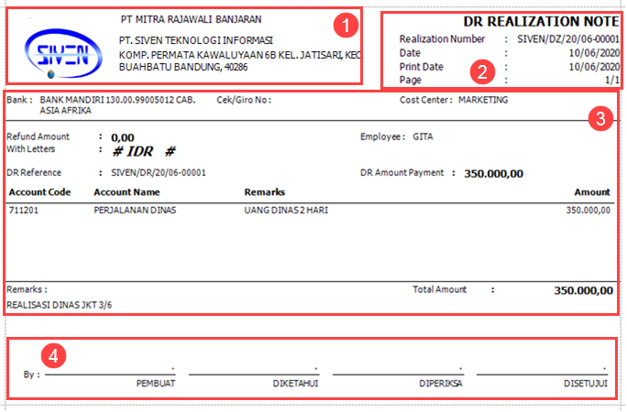Click the DR REALIZATION NOTE title
Screen dimensions: 627x412
(x=541, y=21)
